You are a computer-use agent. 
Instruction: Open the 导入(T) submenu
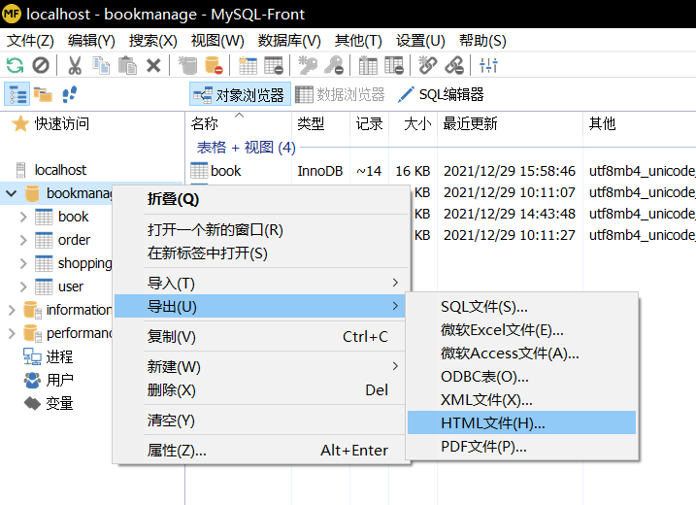pyautogui.click(x=261, y=283)
